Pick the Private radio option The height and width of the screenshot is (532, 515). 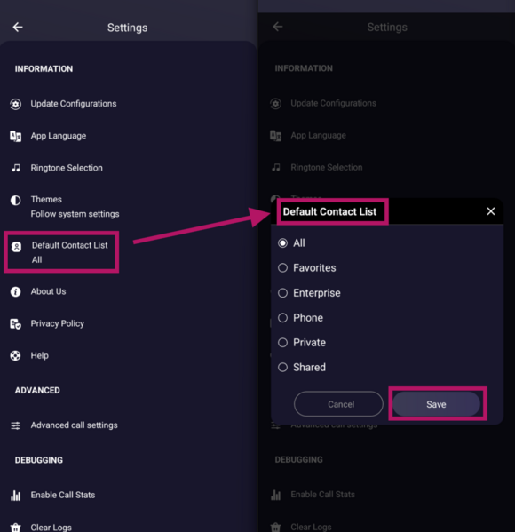[282, 342]
